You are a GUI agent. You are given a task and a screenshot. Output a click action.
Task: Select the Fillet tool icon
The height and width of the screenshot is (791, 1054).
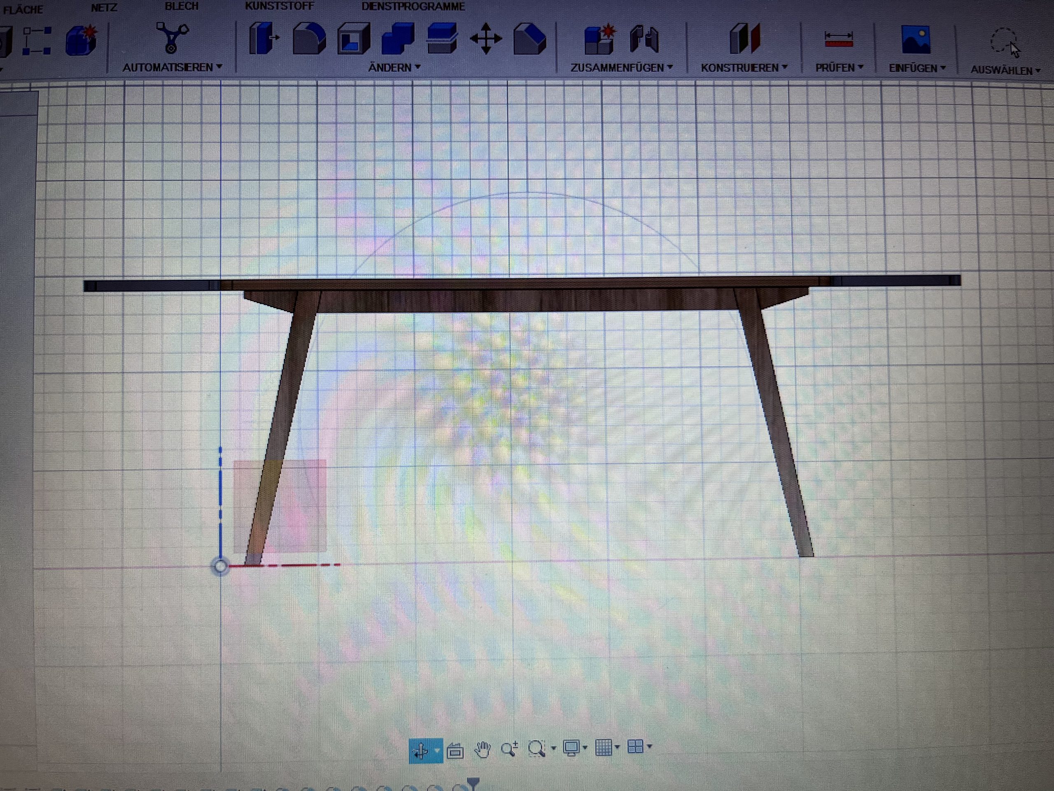tap(309, 39)
